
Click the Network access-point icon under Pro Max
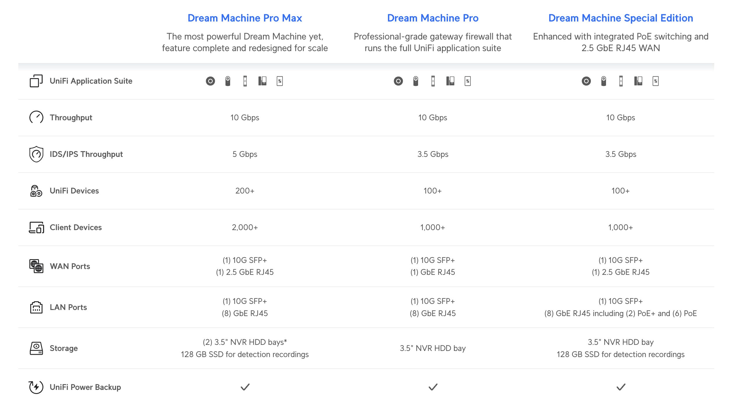pos(210,81)
